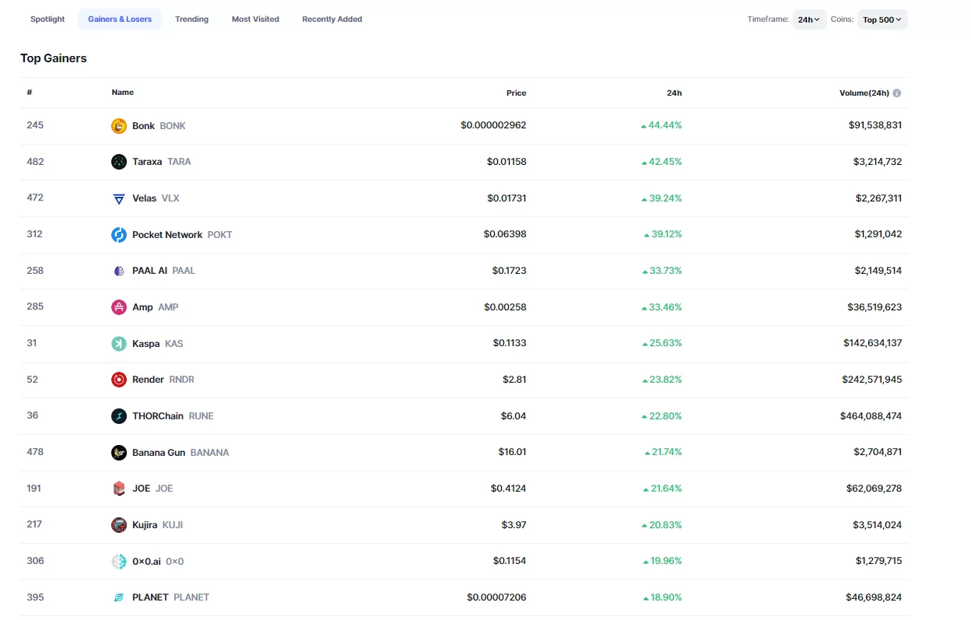Click the Render red logo icon
The image size is (971, 620).
coord(118,380)
